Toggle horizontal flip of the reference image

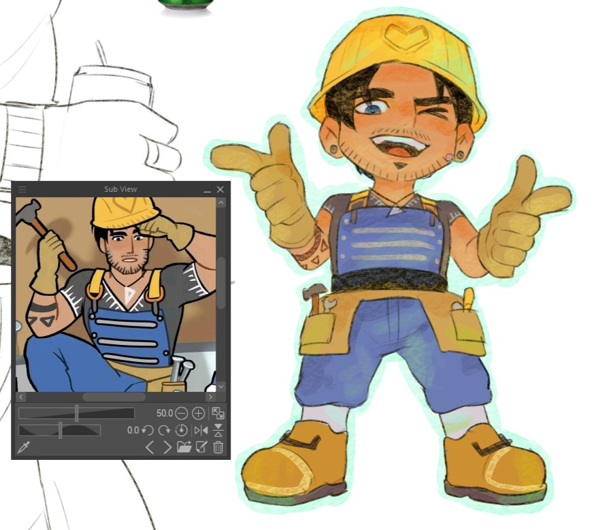(200, 429)
